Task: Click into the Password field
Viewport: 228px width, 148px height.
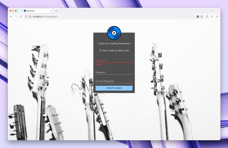Action: coord(114,72)
